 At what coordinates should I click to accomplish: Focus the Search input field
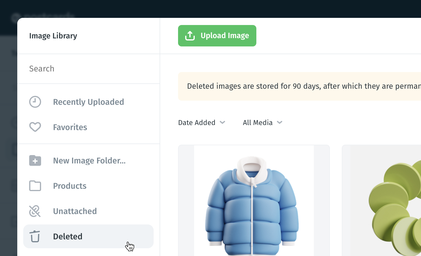[x=88, y=69]
